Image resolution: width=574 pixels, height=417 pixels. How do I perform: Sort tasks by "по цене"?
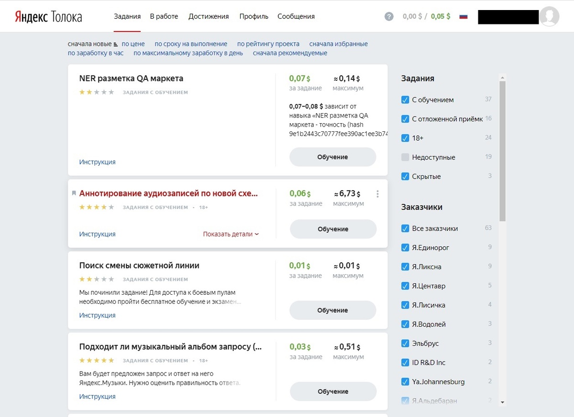(133, 44)
